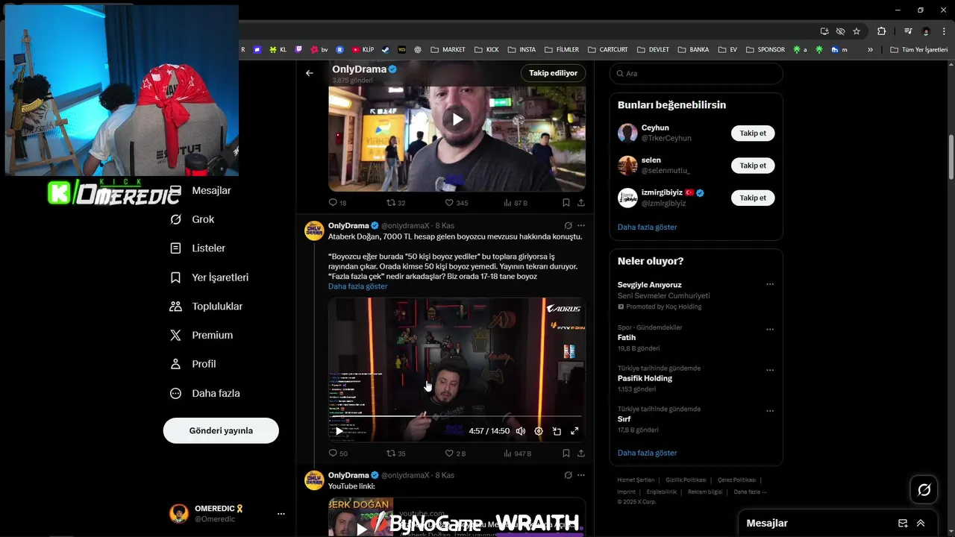Viewport: 955px width, 537px height.
Task: Open more options on Ataberk Doğan post
Action: tap(581, 225)
